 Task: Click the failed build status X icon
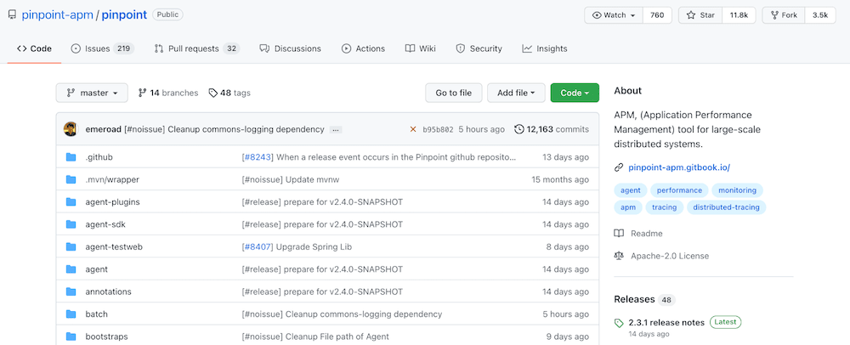tap(413, 129)
